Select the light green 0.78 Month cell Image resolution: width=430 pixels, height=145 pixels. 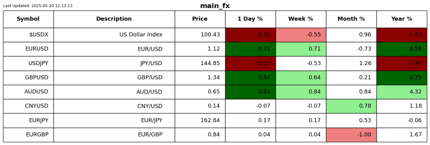351,106
